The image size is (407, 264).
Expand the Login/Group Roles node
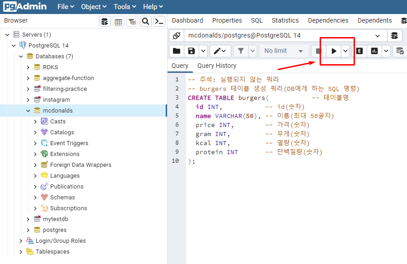(x=21, y=241)
